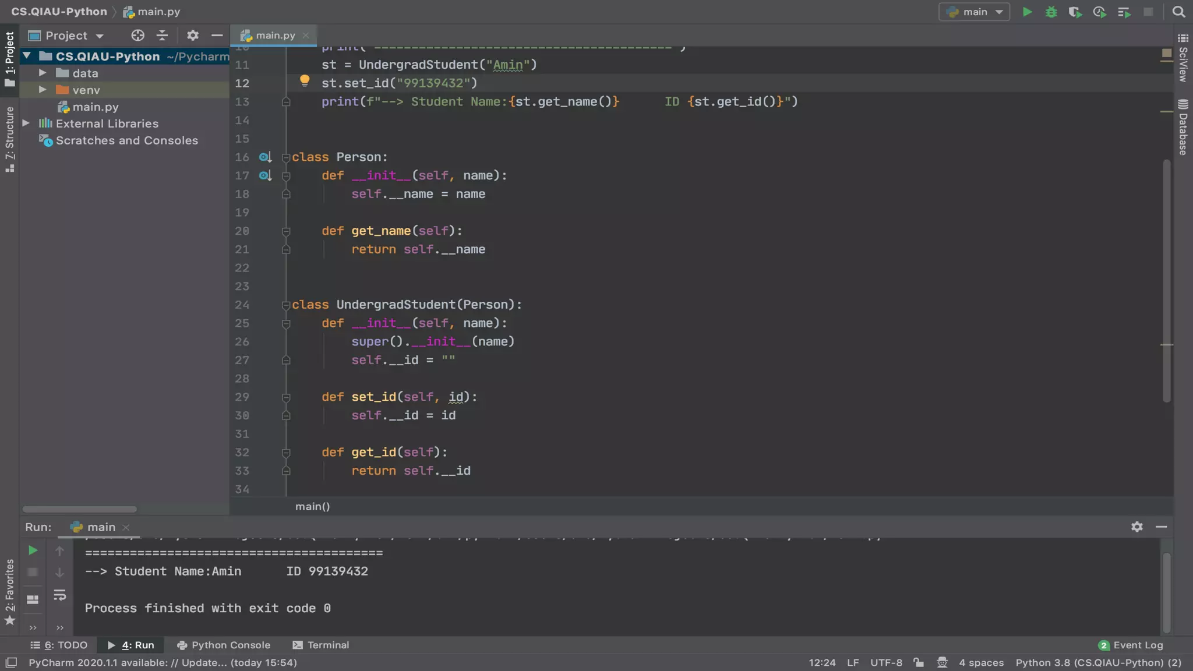Open the Terminal tool tab

(x=321, y=645)
